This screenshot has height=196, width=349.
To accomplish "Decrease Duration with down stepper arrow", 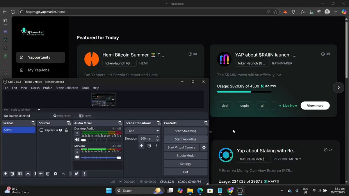I will [158, 140].
